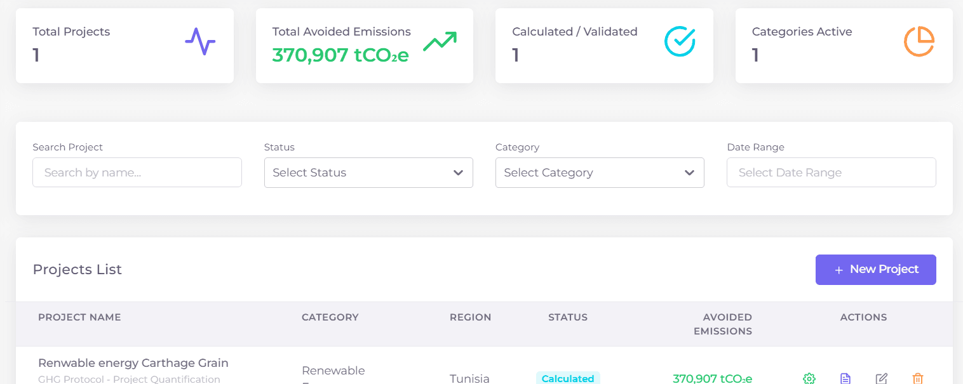Screen dimensions: 963x384
Task: Click the Date Range label
Action: click(755, 147)
